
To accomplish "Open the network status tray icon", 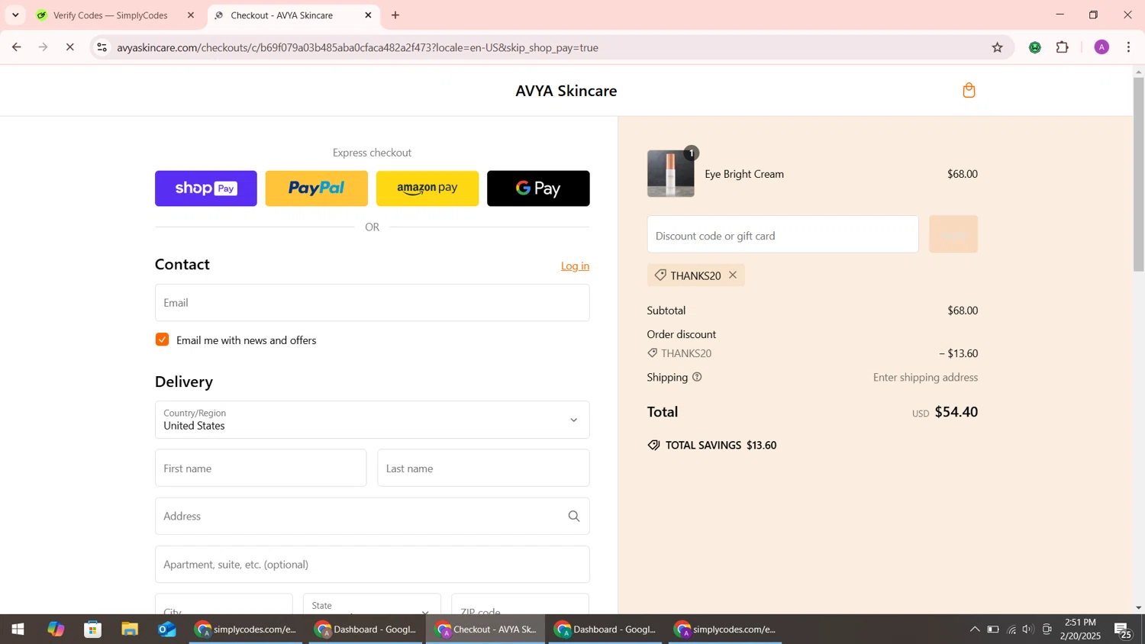I will coord(1011,630).
